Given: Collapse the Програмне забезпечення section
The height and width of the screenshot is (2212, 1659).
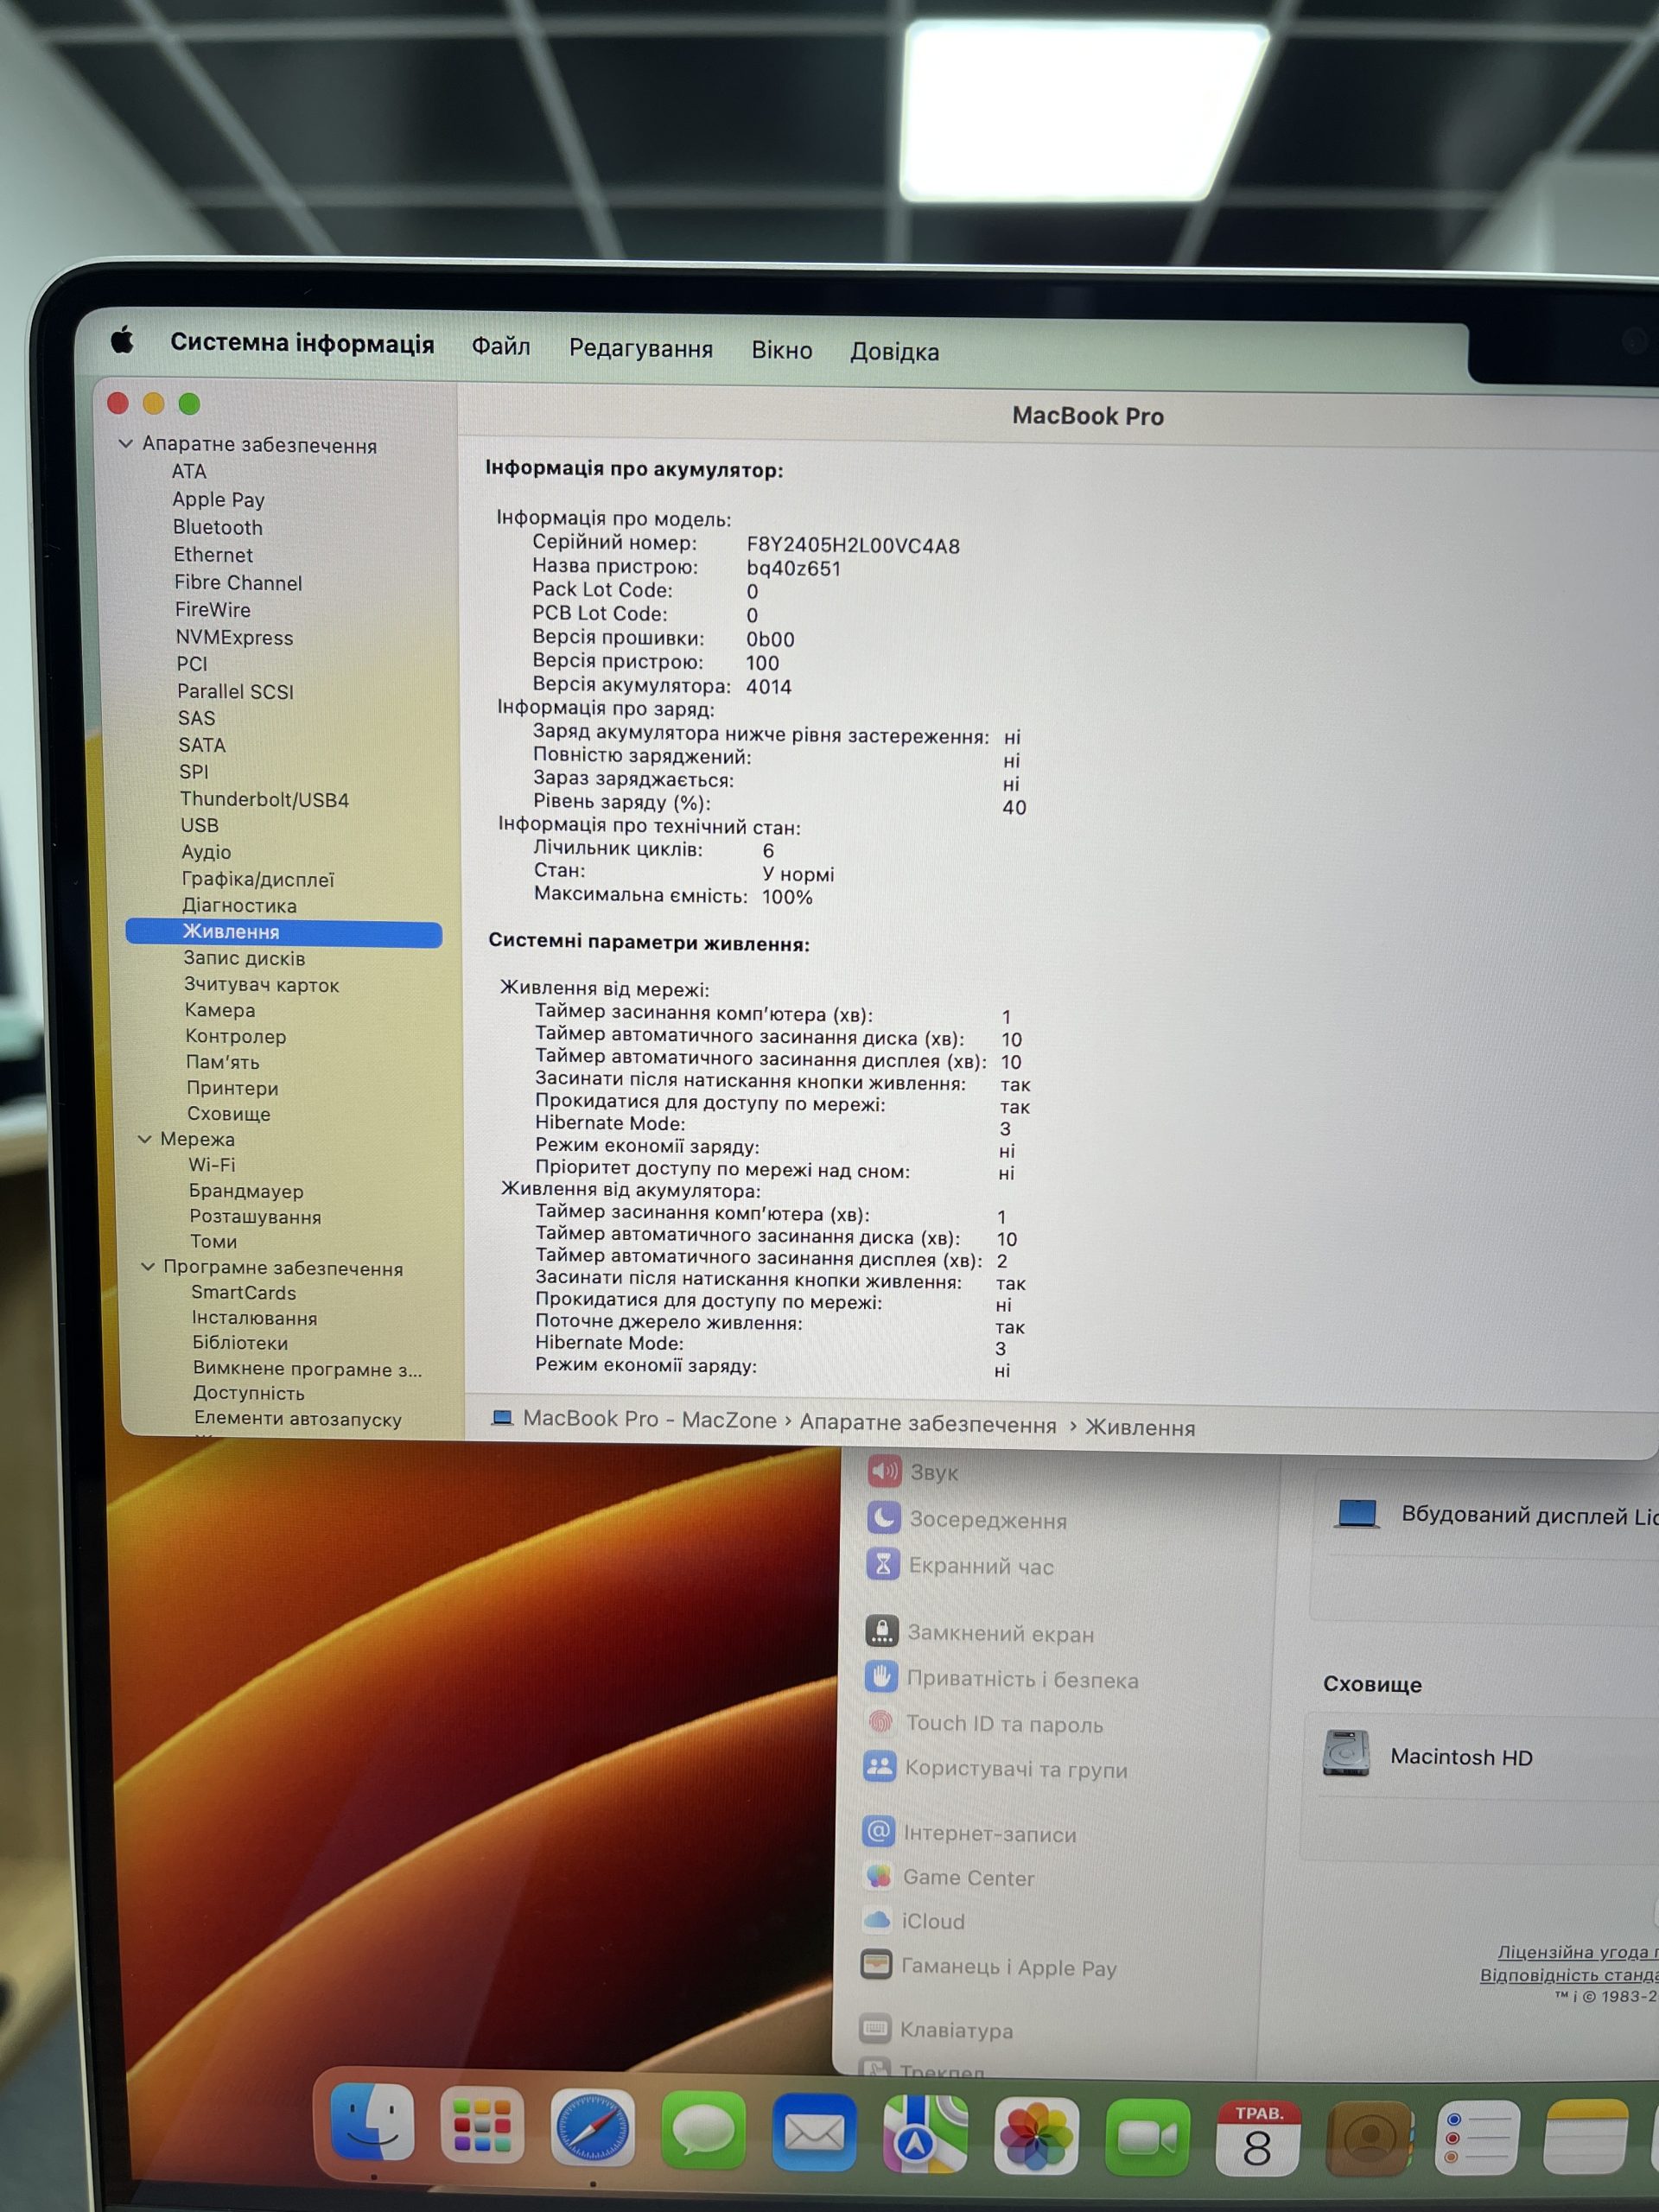Looking at the screenshot, I should click(x=148, y=1266).
